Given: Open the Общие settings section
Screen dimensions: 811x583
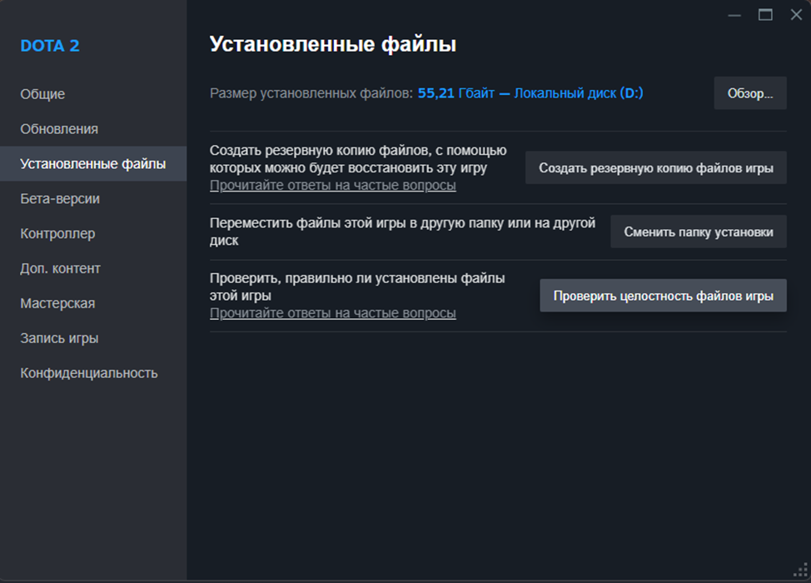Looking at the screenshot, I should 42,94.
